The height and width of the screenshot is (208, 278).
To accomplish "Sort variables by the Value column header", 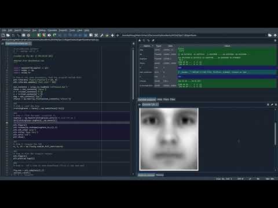I will (227, 46).
